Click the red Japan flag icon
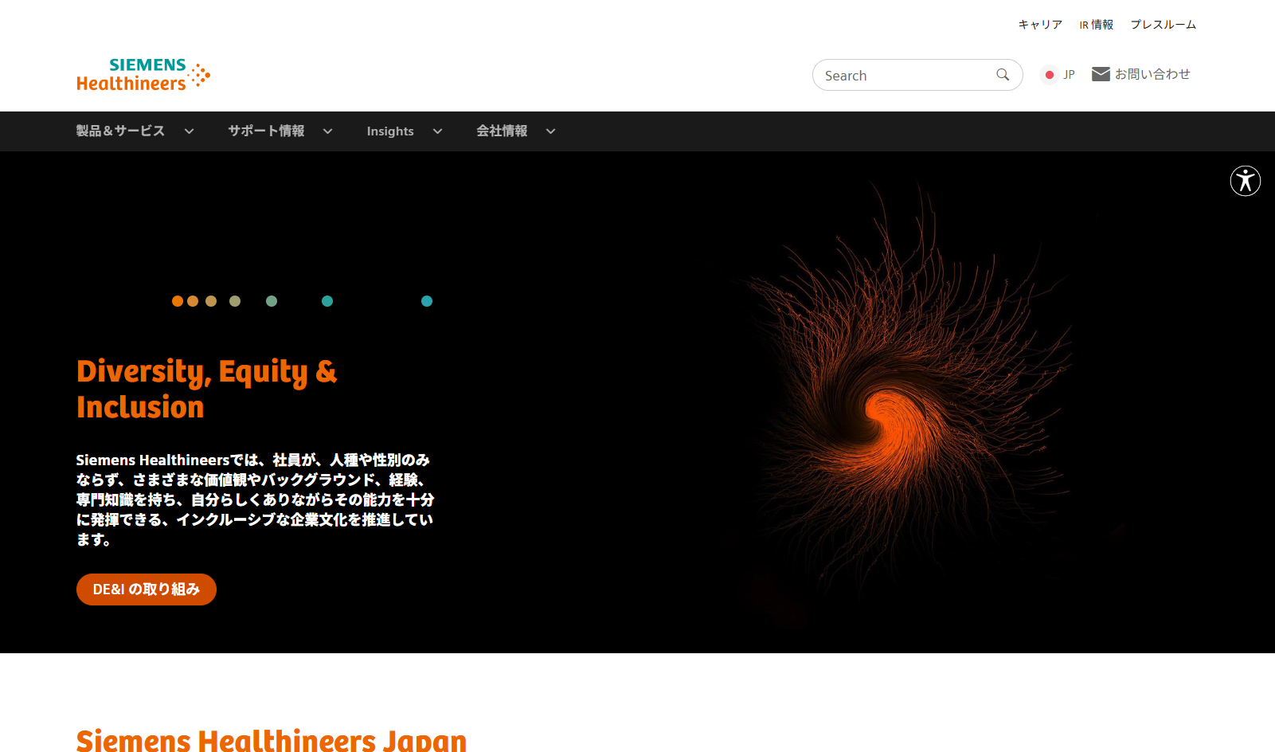The width and height of the screenshot is (1275, 752). [1050, 75]
